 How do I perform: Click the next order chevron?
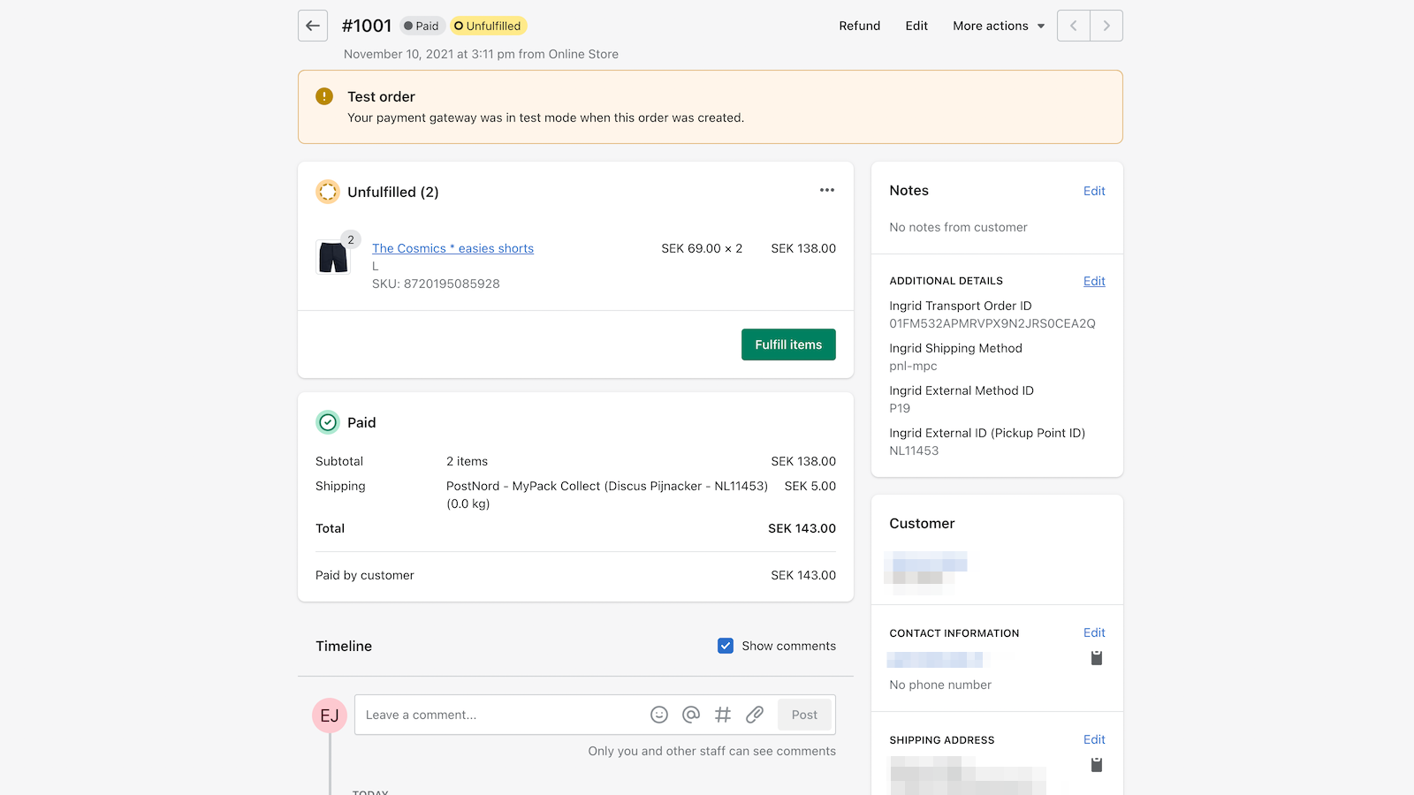[1106, 26]
